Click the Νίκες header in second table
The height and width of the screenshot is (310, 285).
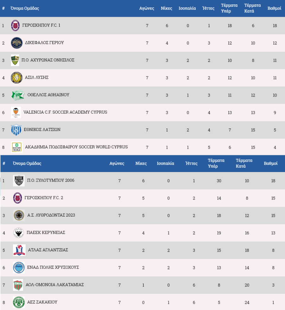(141, 163)
